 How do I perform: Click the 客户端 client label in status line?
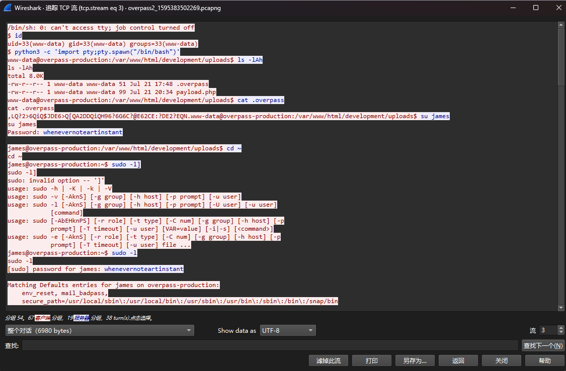pos(43,318)
